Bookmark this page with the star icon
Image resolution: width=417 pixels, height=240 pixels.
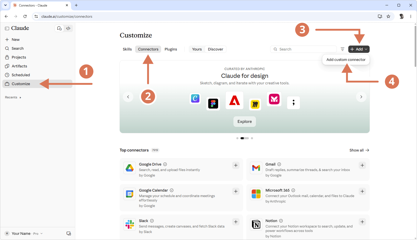click(x=388, y=16)
